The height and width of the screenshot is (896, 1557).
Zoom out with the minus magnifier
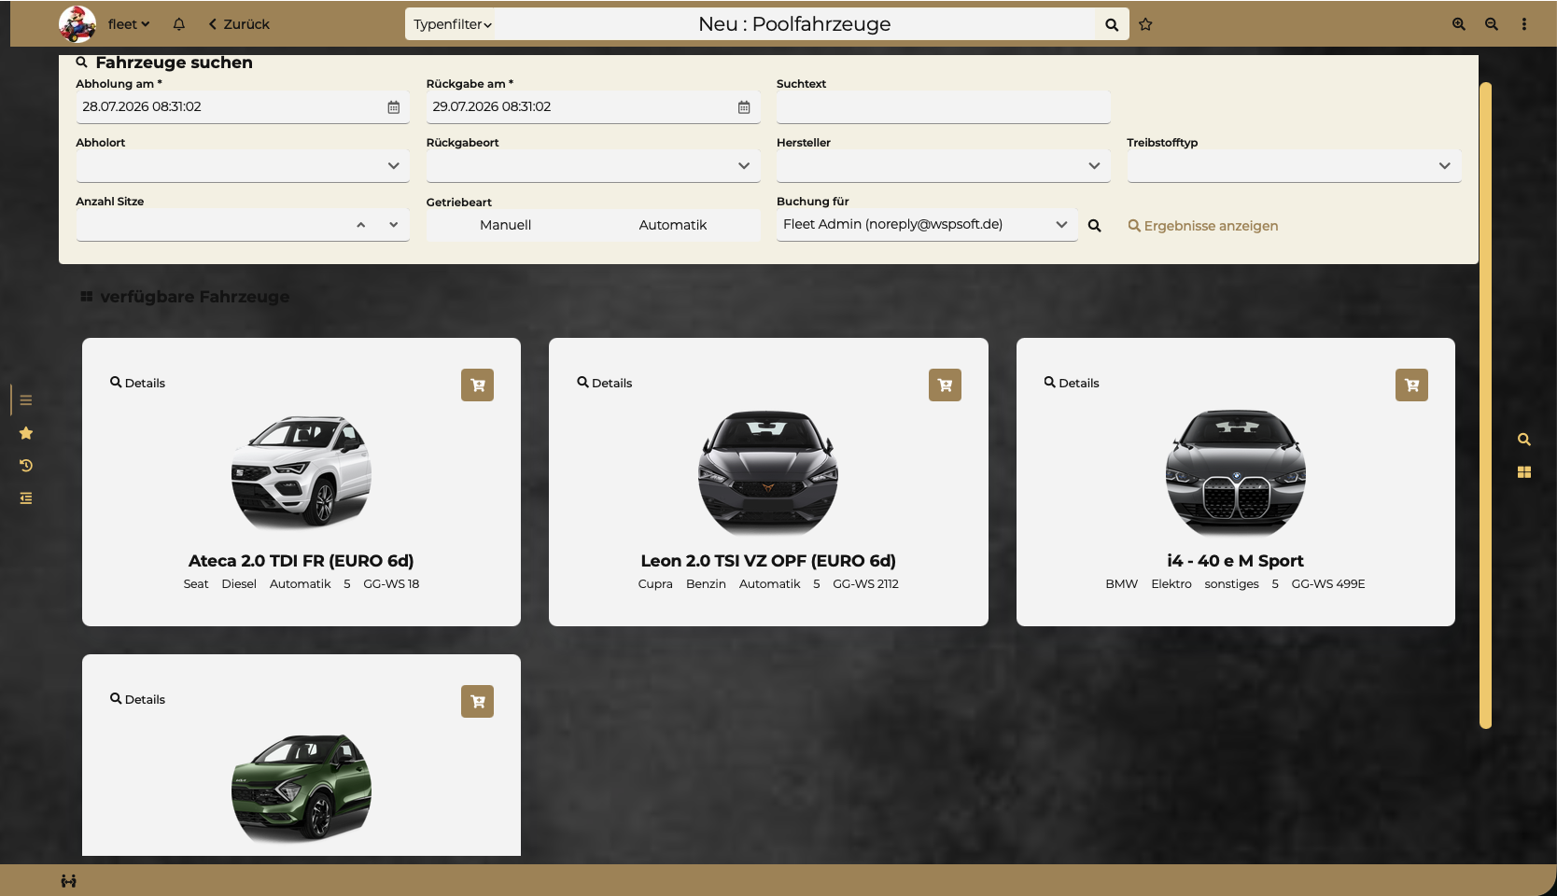(x=1492, y=24)
